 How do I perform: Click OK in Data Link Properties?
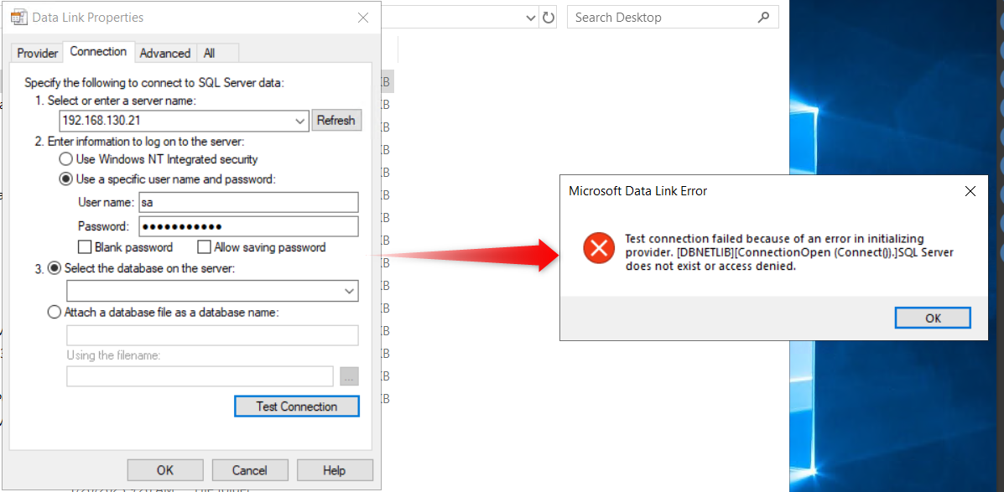[x=165, y=470]
